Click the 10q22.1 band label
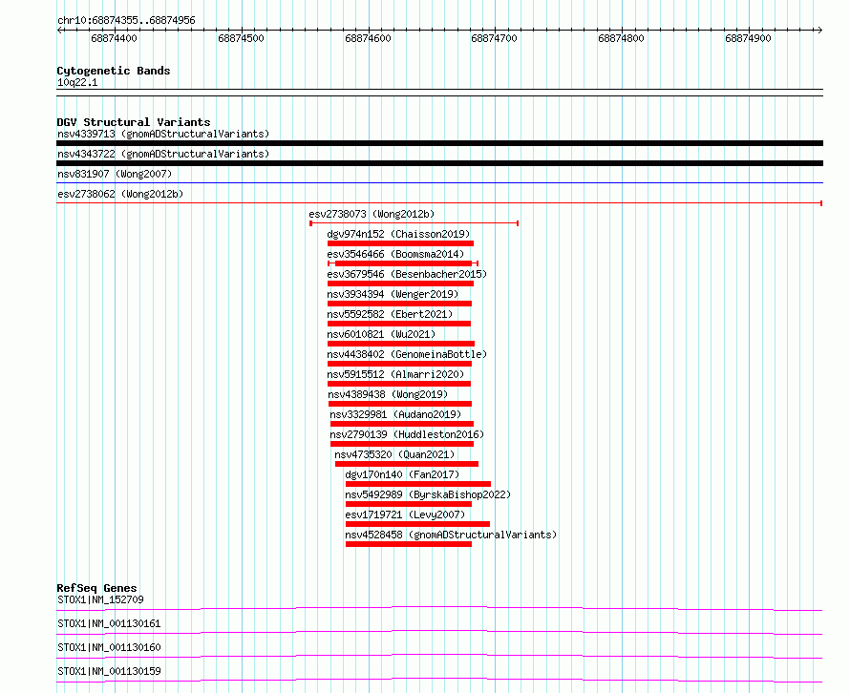 pos(77,82)
